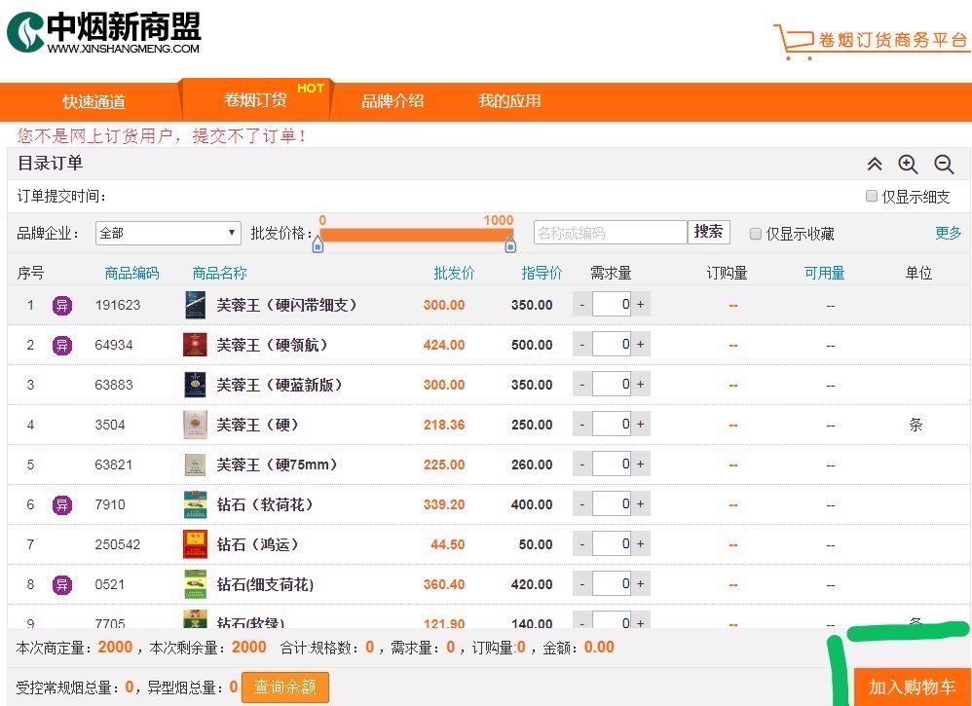Click the shopping cart 卷烟订货商务平台 icon
972x706 pixels.
[871, 42]
